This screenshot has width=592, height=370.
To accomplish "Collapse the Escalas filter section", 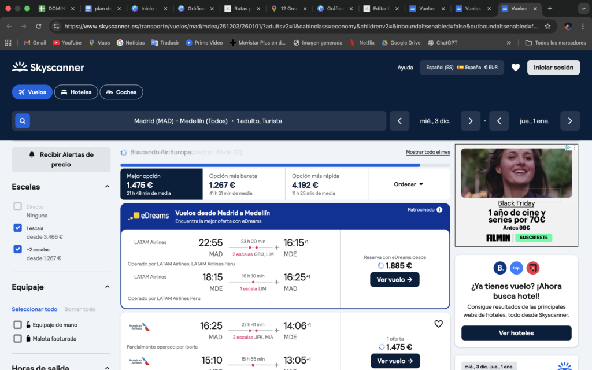I will (x=107, y=187).
